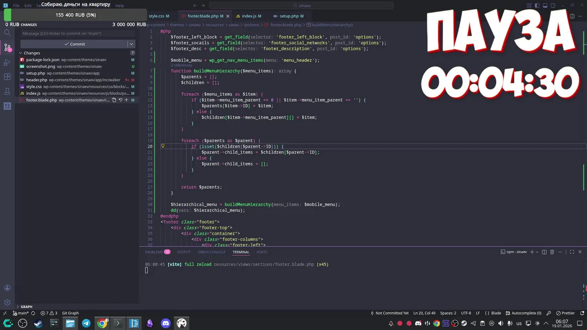587x330 pixels.
Task: Open the Run and Debug view
Action: tap(7, 62)
